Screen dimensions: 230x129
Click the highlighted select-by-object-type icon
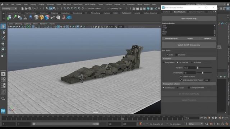coord(51,9)
